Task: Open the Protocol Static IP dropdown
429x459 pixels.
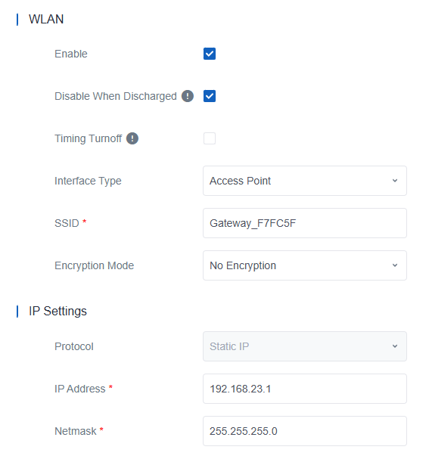Action: click(x=305, y=346)
